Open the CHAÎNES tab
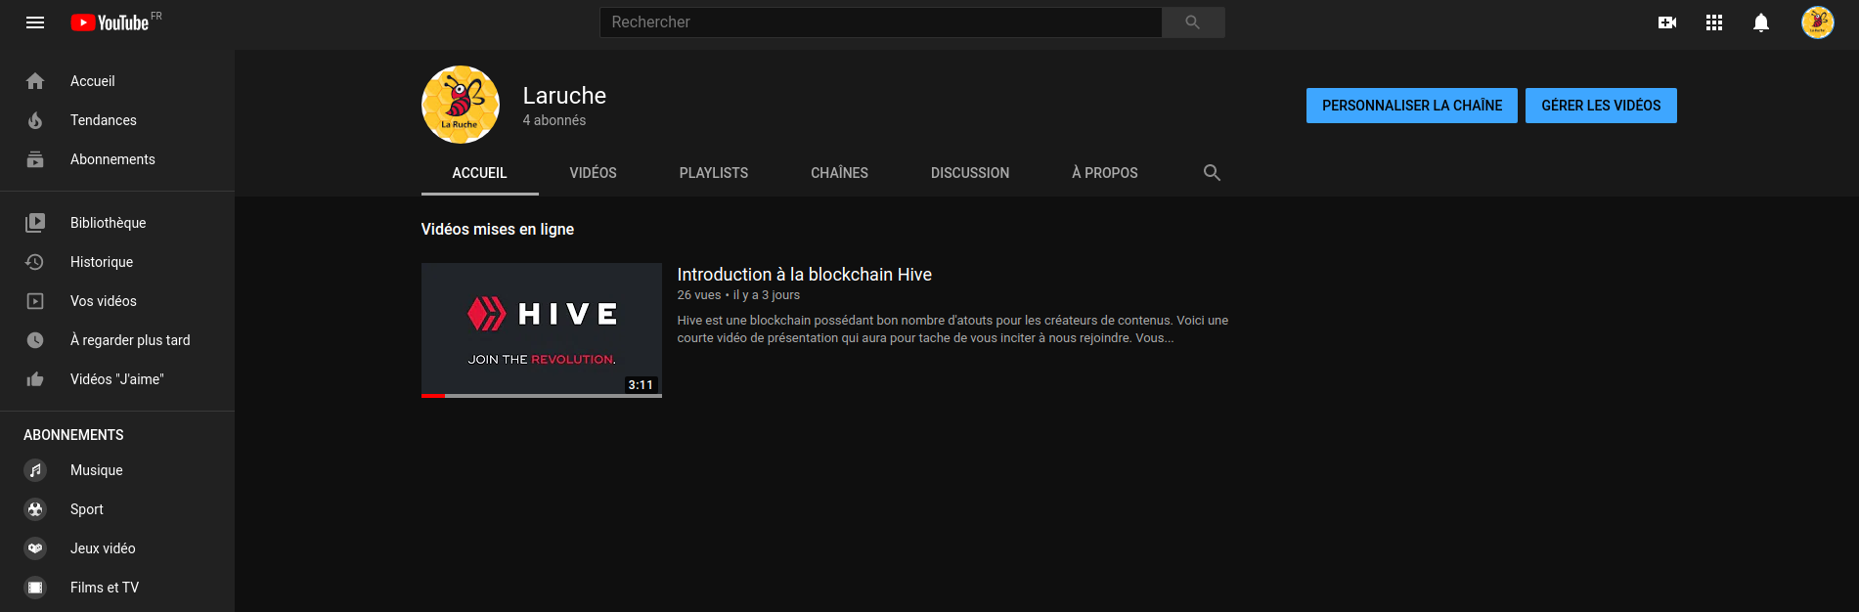This screenshot has width=1859, height=612. tap(839, 173)
